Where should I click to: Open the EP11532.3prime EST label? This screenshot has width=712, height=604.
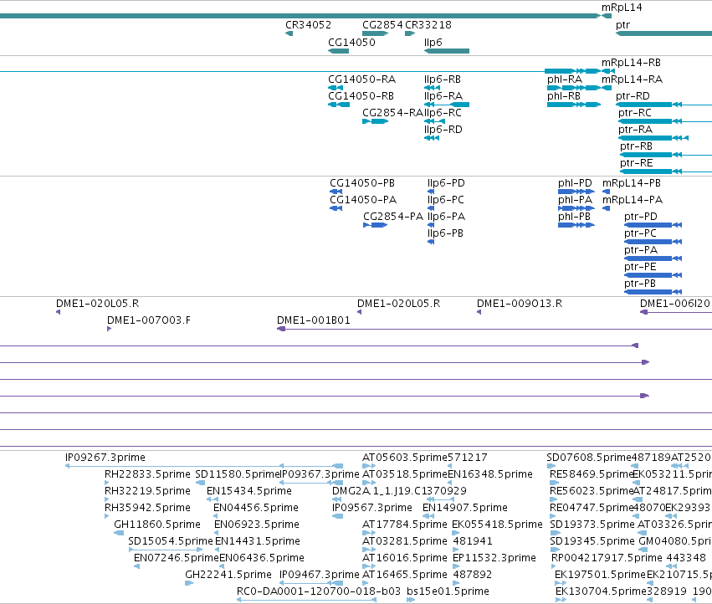(494, 558)
